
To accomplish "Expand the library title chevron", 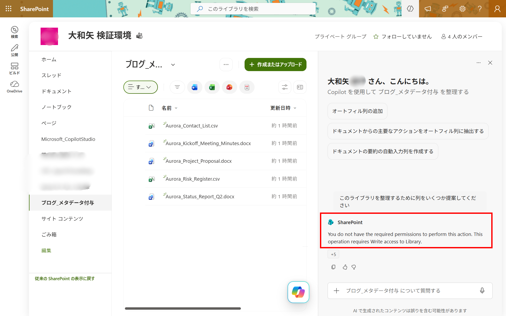I will (x=173, y=65).
